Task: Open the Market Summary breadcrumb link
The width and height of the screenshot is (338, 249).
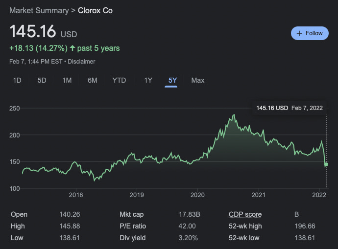Action: click(39, 11)
